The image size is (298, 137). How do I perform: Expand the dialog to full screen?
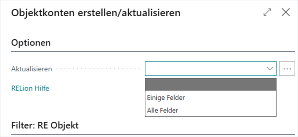(x=267, y=13)
